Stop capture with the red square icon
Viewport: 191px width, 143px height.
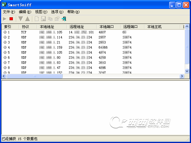coord(11,19)
